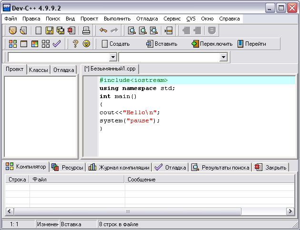The height and width of the screenshot is (230, 300).
Task: Click the Вставить toolbar button
Action: [x=162, y=44]
